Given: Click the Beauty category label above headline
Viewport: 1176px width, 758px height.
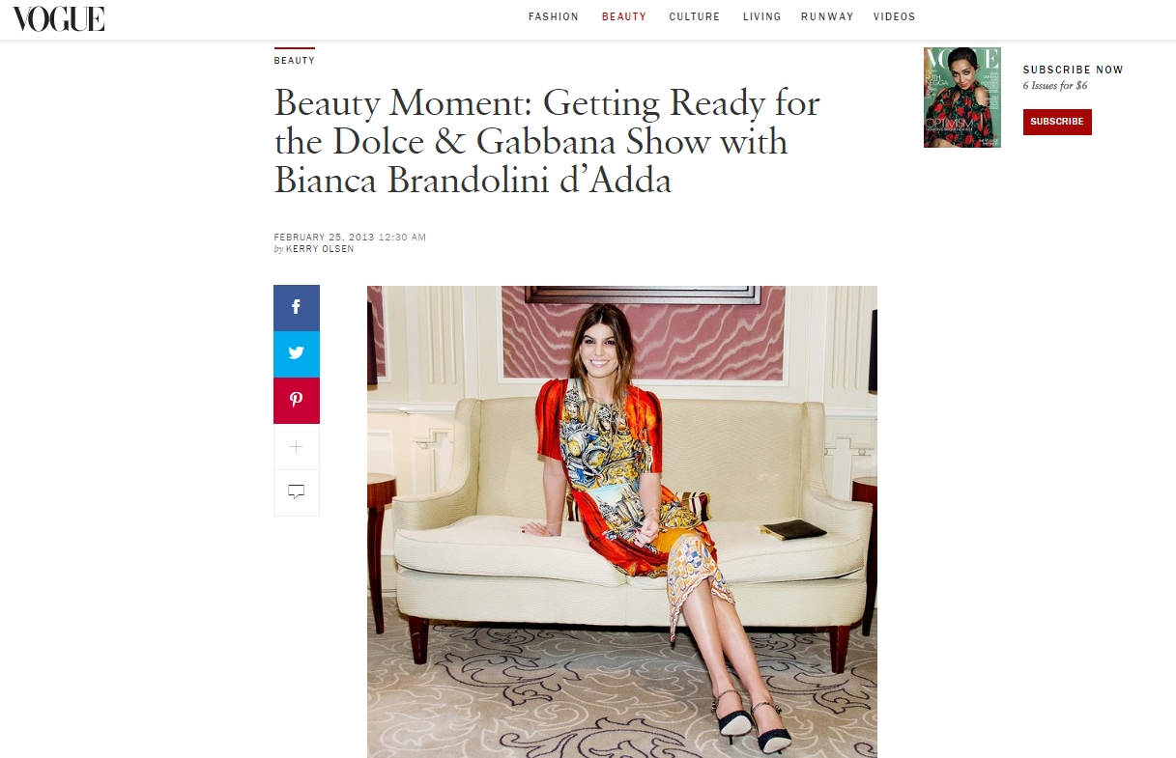Looking at the screenshot, I should click(295, 61).
